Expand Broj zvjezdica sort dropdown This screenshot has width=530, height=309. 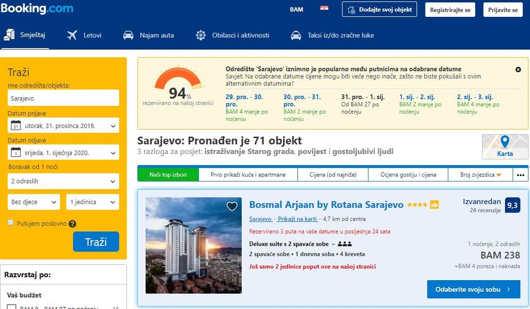tap(480, 175)
